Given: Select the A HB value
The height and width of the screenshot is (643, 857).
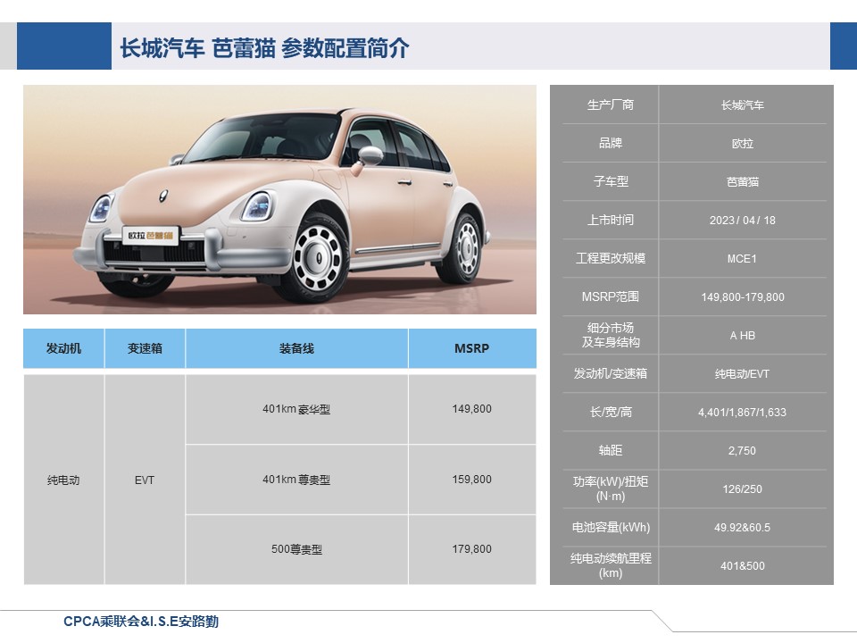Looking at the screenshot, I should click(742, 335).
